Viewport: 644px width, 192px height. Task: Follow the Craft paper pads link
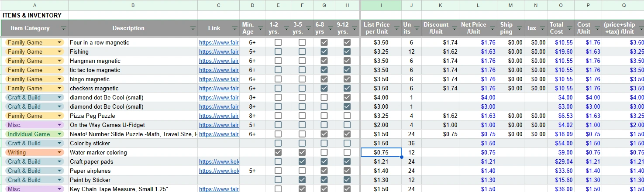(x=219, y=161)
